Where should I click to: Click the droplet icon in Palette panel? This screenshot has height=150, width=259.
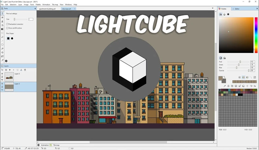click(224, 14)
